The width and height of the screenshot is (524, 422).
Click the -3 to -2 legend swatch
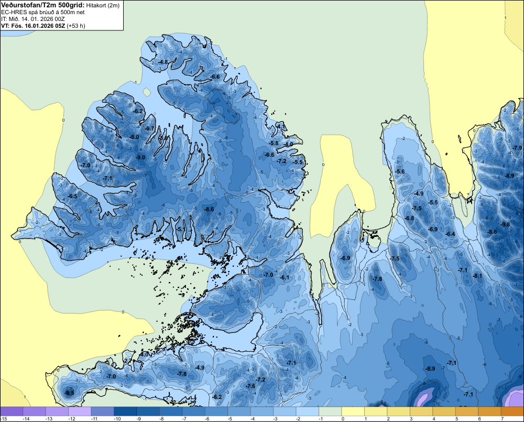285,412
